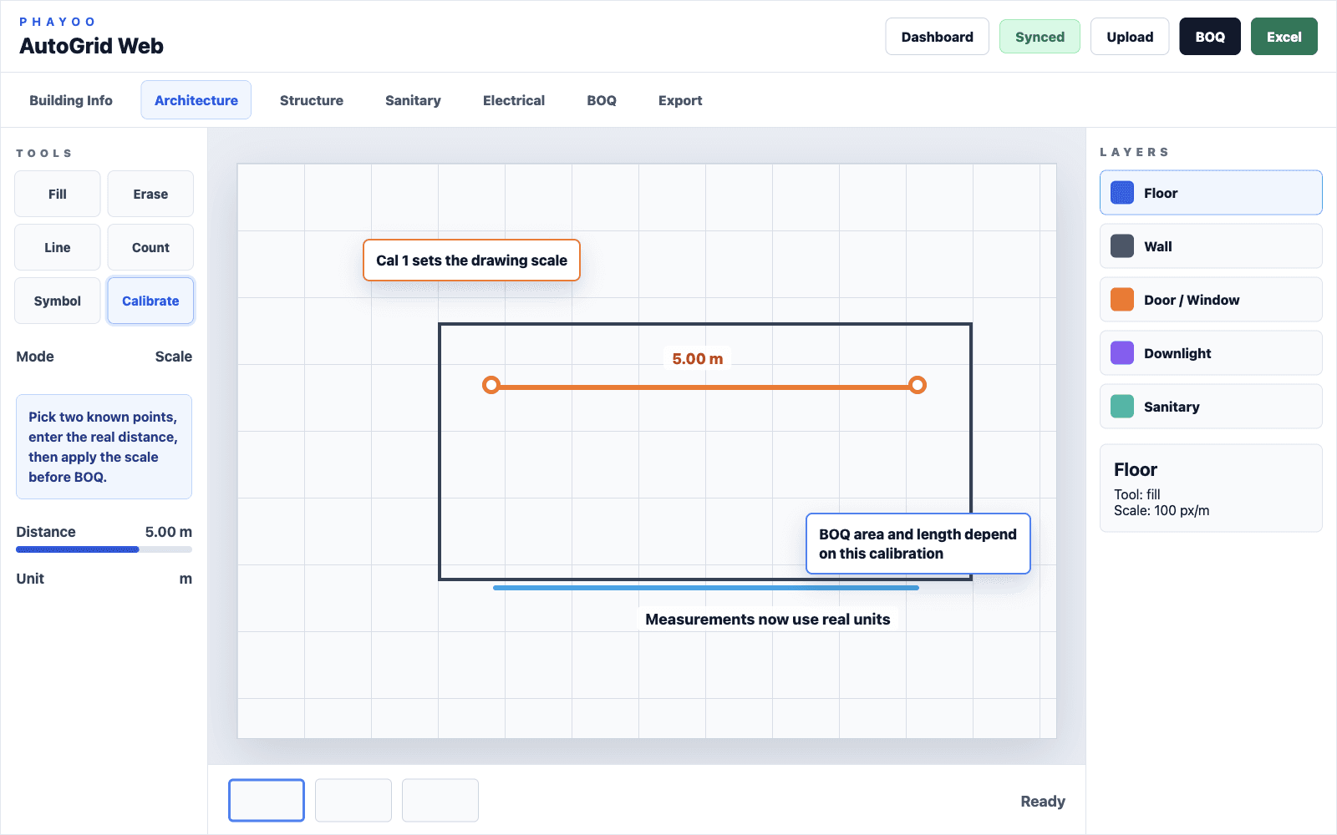Image resolution: width=1337 pixels, height=835 pixels.
Task: Click the Distance 5.00 m value
Action: tap(169, 532)
